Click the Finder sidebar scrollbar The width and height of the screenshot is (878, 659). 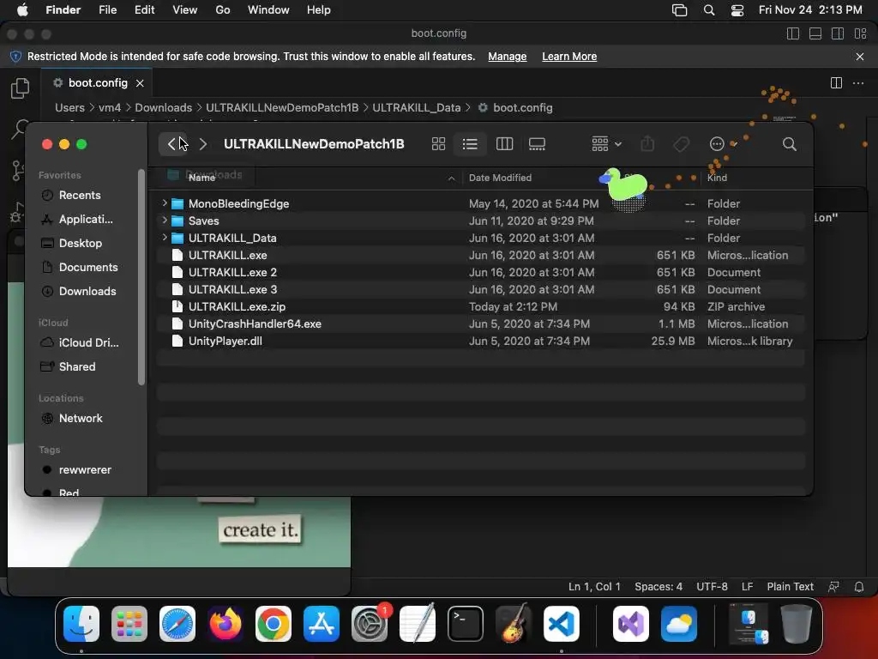(141, 277)
